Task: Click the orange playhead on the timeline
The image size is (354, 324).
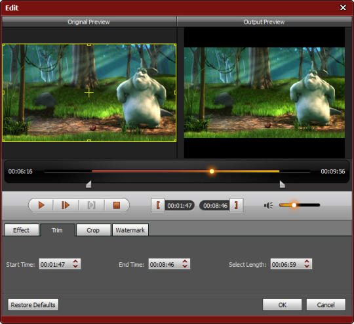Action: pos(212,172)
